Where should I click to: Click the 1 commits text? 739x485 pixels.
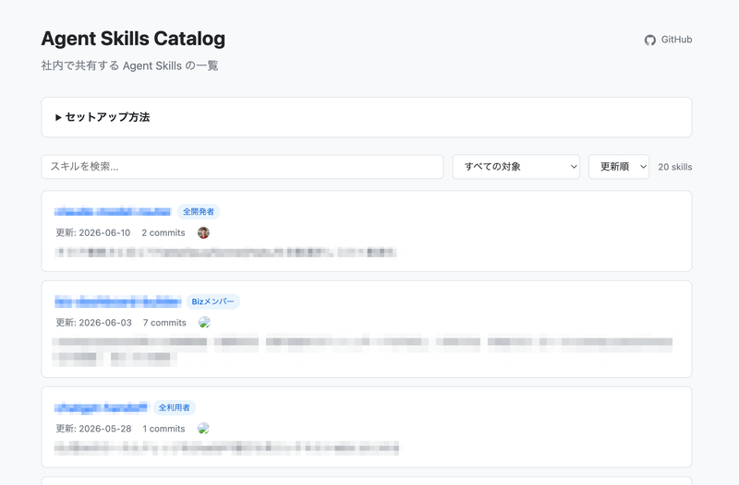click(164, 429)
